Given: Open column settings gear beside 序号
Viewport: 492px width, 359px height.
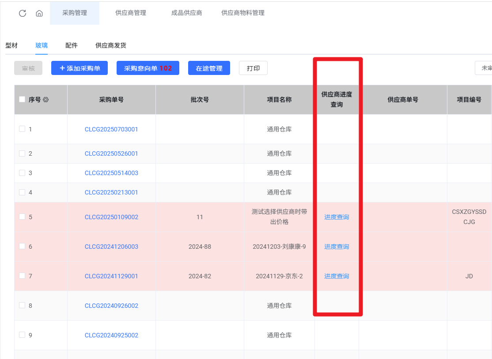Looking at the screenshot, I should pos(46,100).
